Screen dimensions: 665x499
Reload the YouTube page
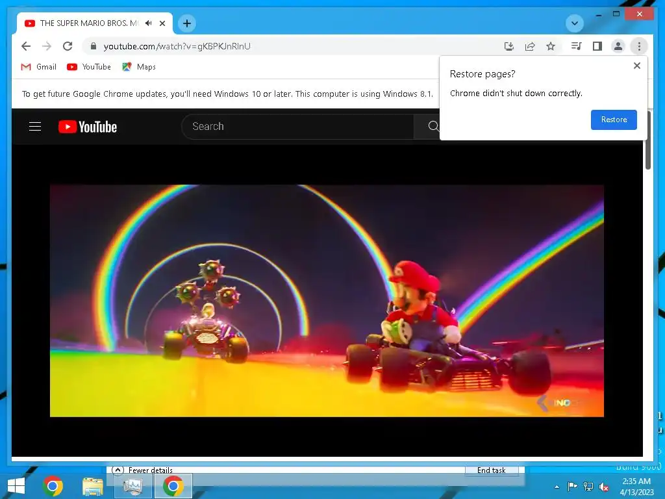[x=68, y=46]
